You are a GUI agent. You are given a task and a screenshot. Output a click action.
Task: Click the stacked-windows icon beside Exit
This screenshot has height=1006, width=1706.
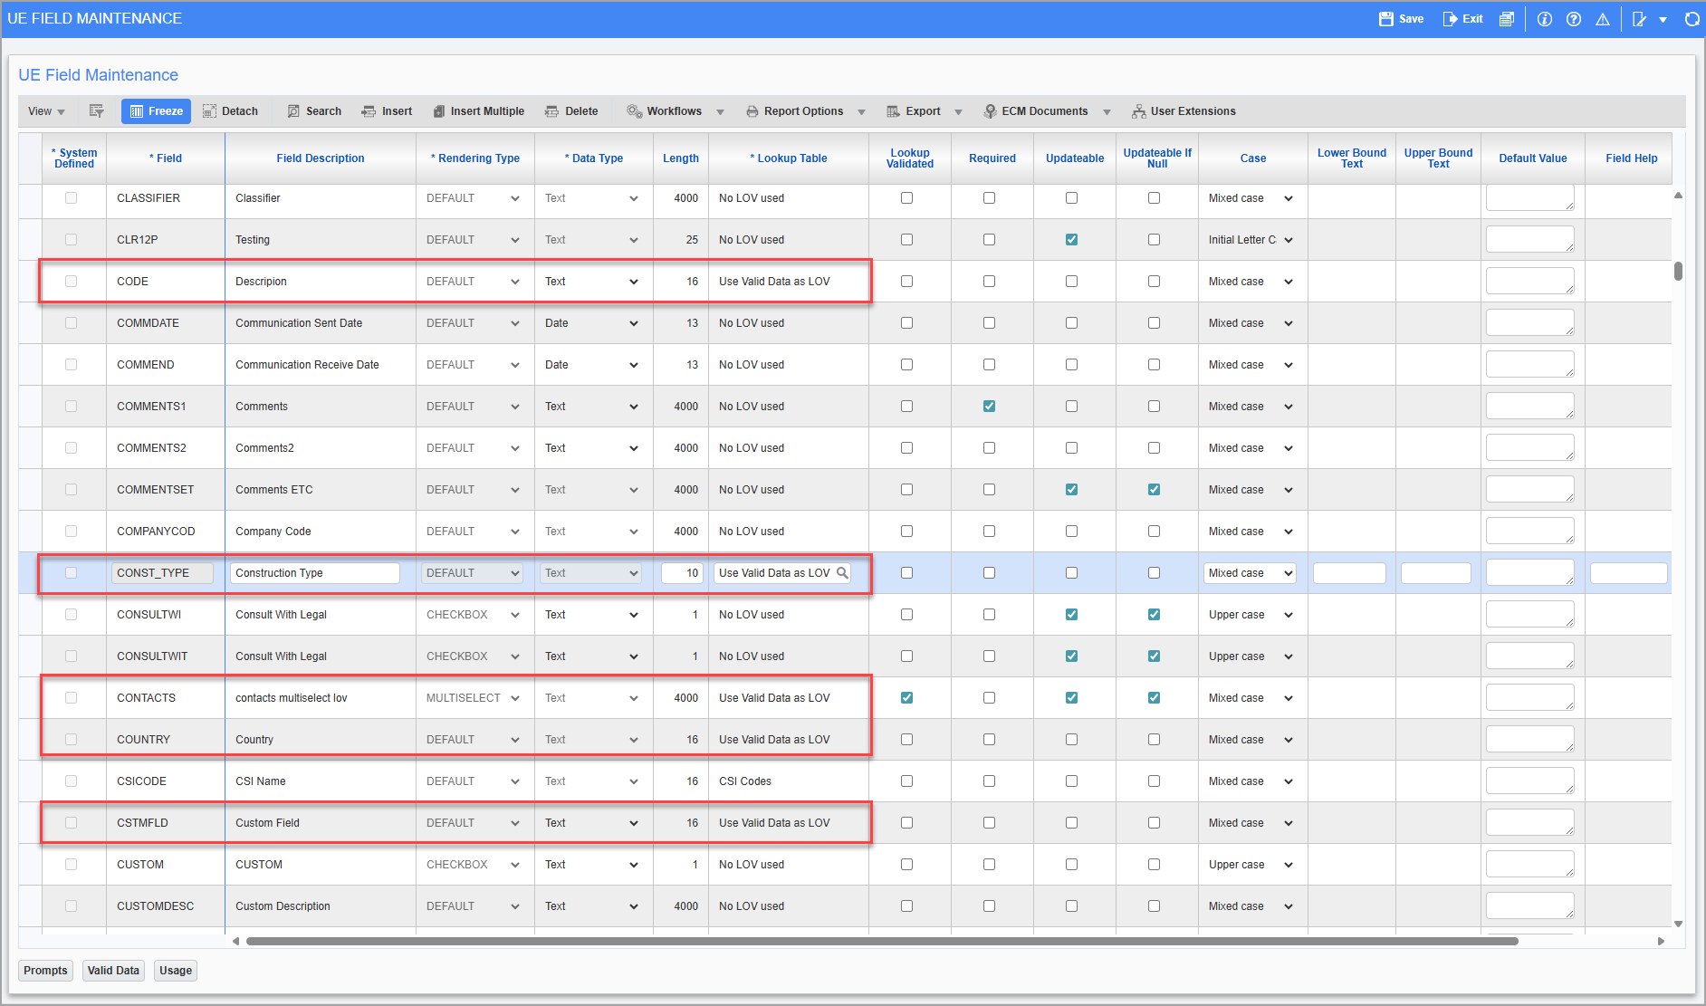(1507, 19)
